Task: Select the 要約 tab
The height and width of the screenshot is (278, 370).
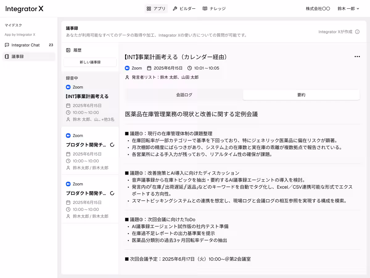Action: point(301,95)
